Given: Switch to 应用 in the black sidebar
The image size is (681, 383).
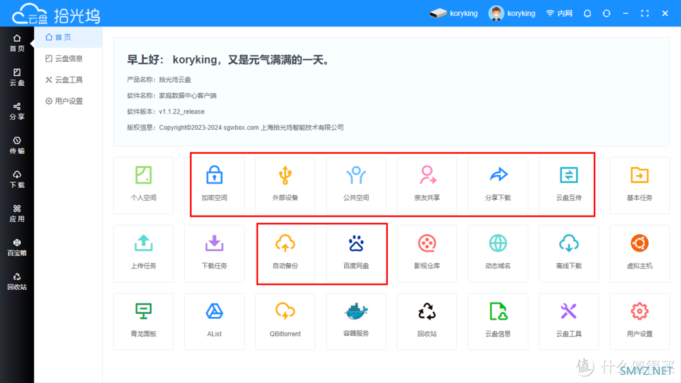Looking at the screenshot, I should click(17, 214).
